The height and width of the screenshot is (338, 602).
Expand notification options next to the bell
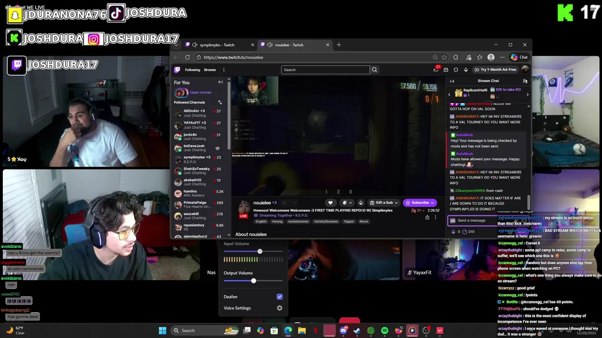tap(350, 203)
